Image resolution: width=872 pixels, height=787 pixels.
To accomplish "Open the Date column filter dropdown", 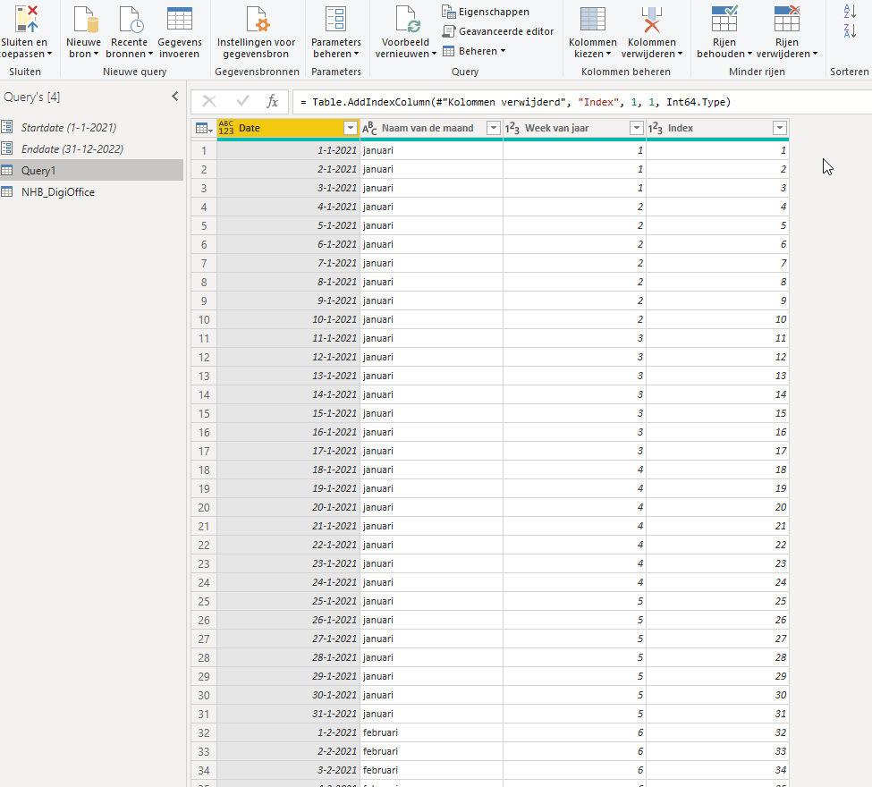I will click(x=351, y=128).
